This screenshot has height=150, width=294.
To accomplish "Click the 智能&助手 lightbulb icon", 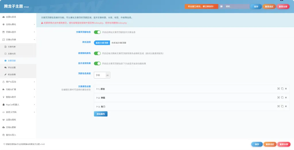I will coord(3,97).
